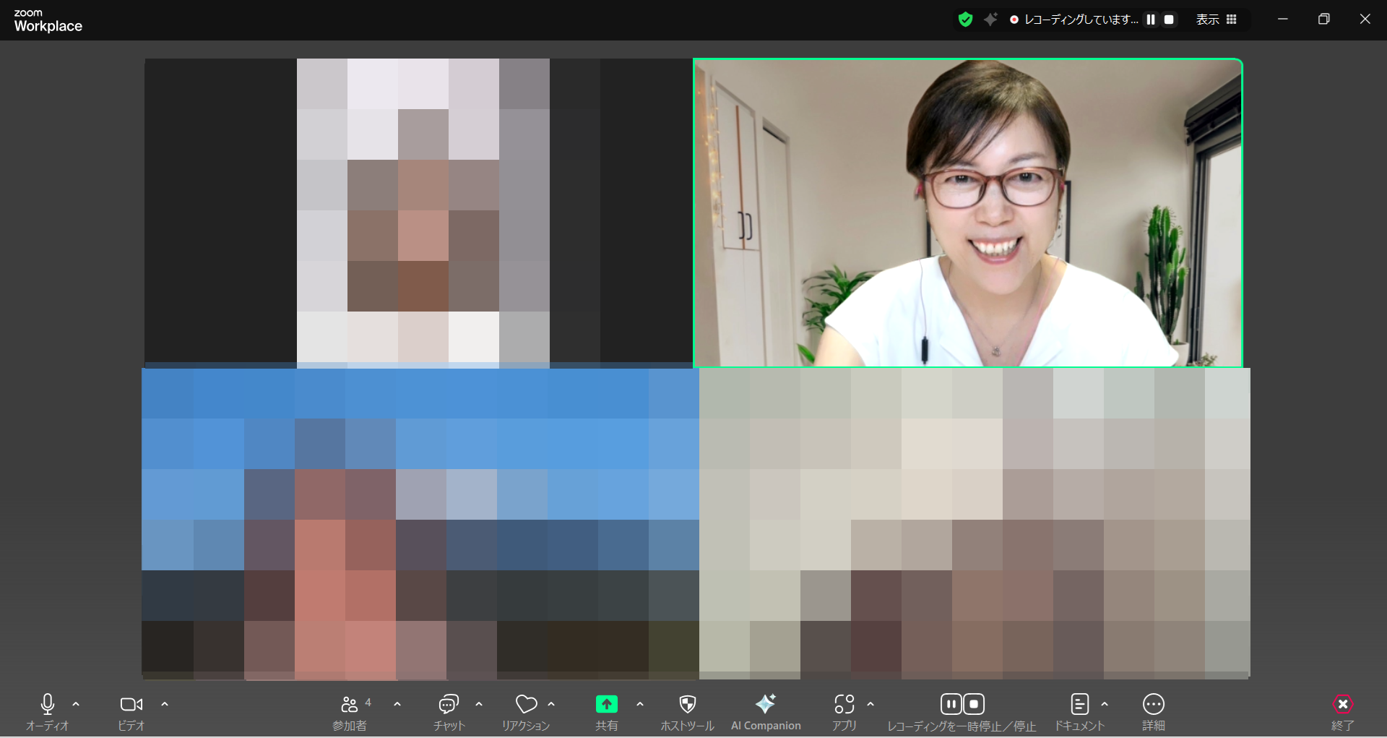
Task: Click the green share screen icon
Action: (606, 705)
